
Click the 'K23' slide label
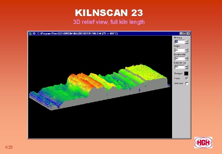point(9,147)
